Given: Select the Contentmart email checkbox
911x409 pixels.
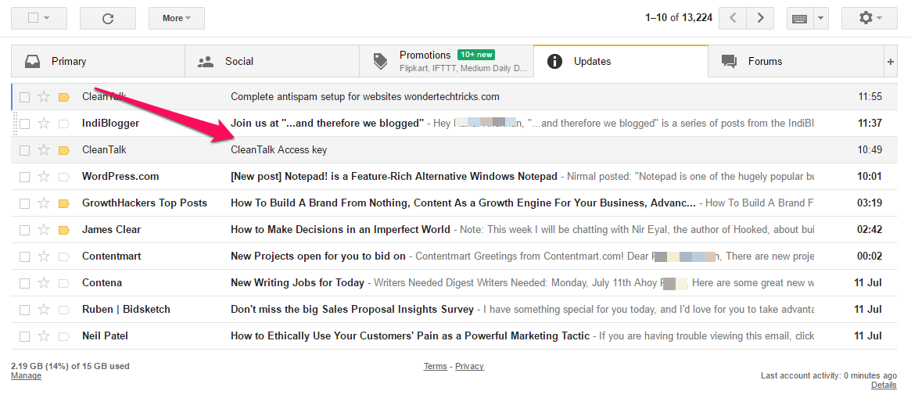Looking at the screenshot, I should pyautogui.click(x=24, y=257).
